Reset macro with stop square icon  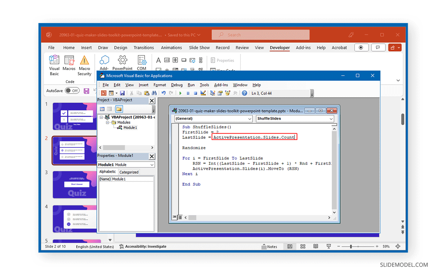click(195, 93)
